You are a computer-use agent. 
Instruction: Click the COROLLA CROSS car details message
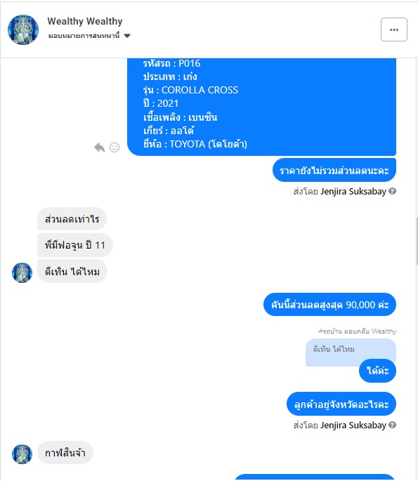(261, 107)
